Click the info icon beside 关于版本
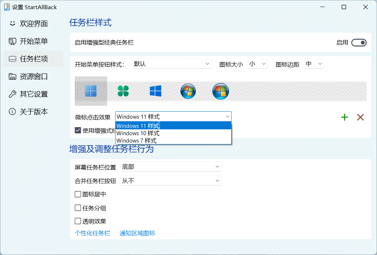The height and width of the screenshot is (255, 377). (x=12, y=112)
